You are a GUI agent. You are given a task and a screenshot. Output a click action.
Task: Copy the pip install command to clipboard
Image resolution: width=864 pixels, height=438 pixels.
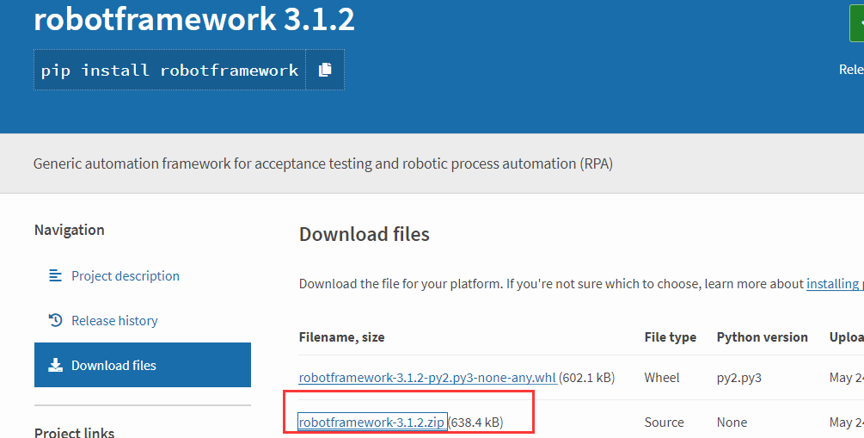click(x=325, y=70)
